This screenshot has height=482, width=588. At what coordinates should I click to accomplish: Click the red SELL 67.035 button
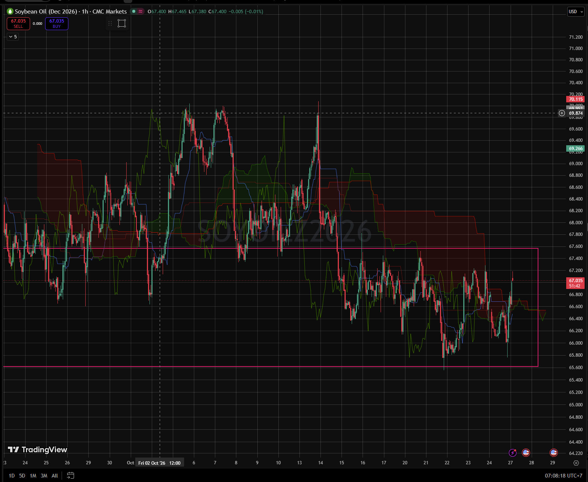pyautogui.click(x=18, y=24)
